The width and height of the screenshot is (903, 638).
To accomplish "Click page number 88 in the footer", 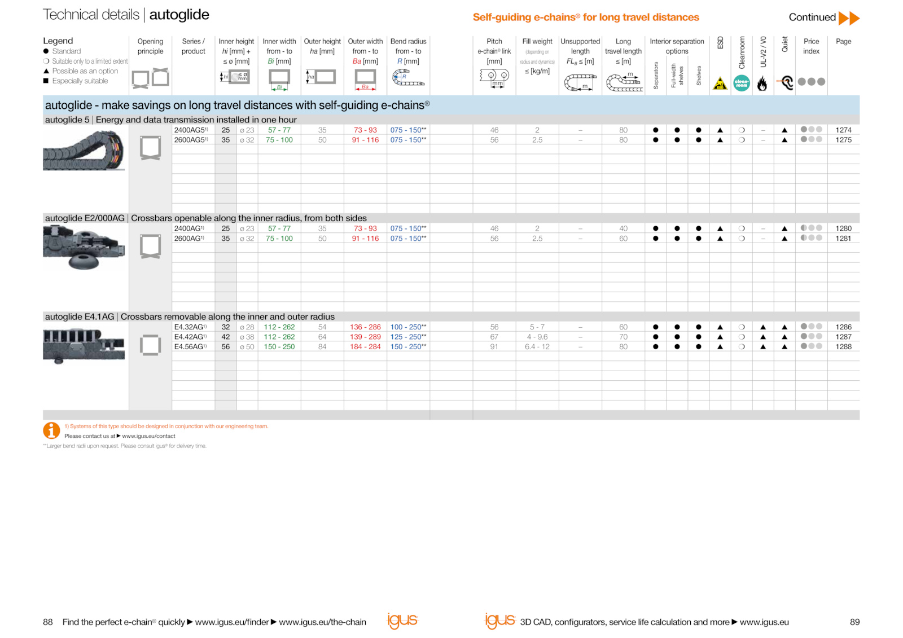I will [x=48, y=622].
